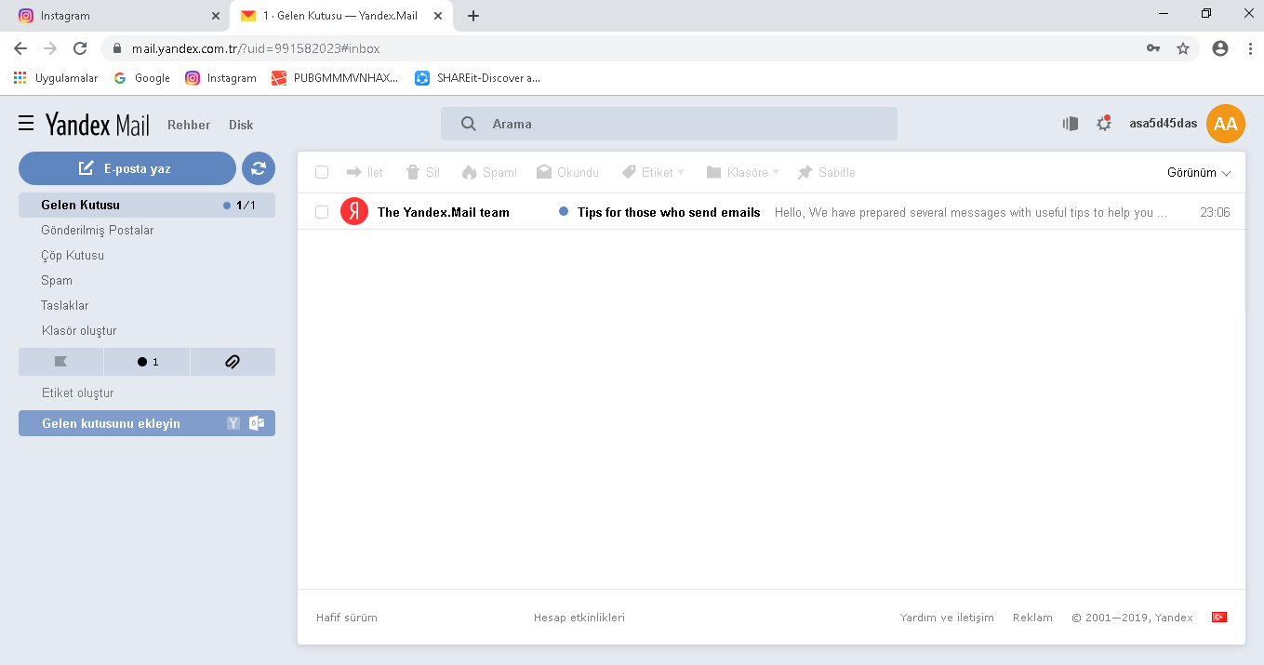
Task: Open the asa5d45das account menu
Action: point(1163,124)
